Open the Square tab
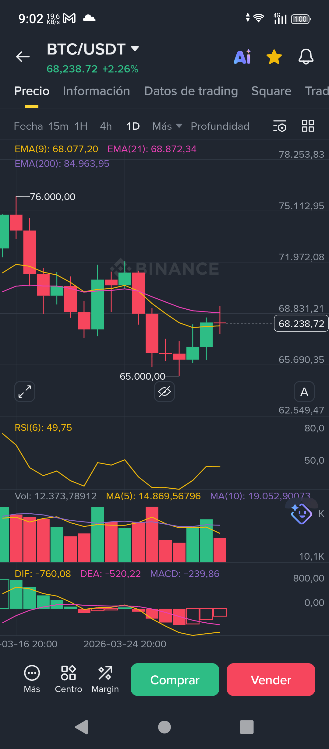Image resolution: width=329 pixels, height=749 pixels. click(271, 91)
